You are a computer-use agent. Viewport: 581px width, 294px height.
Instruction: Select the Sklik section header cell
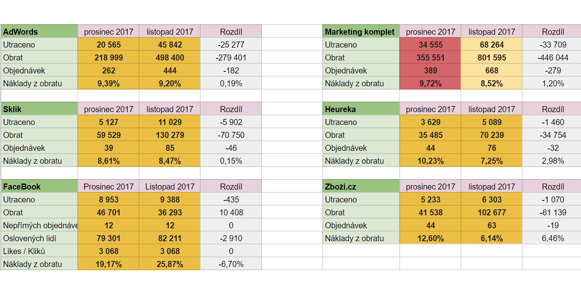tap(39, 109)
